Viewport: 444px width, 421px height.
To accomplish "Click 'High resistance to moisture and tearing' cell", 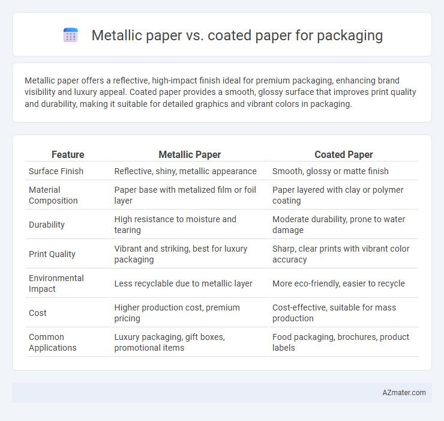I will click(x=175, y=225).
